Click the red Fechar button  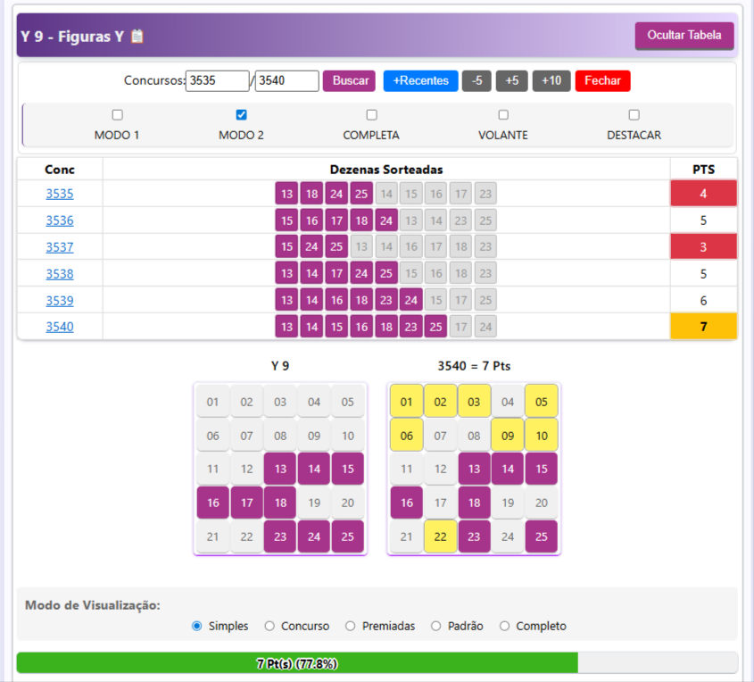point(602,81)
